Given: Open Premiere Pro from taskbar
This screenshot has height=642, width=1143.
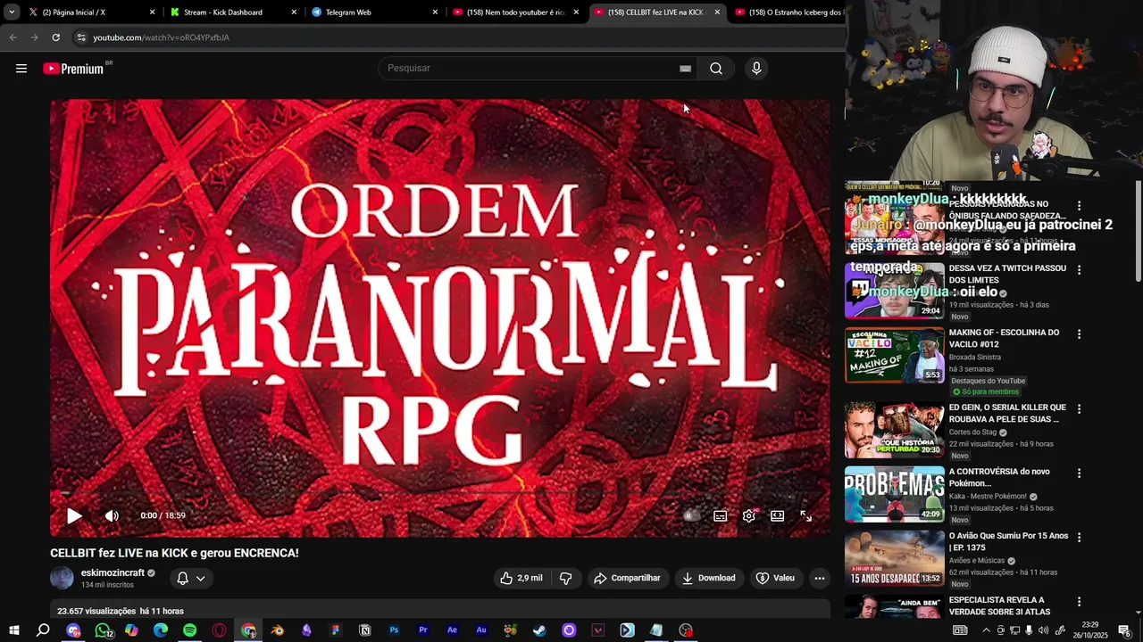Looking at the screenshot, I should pos(423,630).
